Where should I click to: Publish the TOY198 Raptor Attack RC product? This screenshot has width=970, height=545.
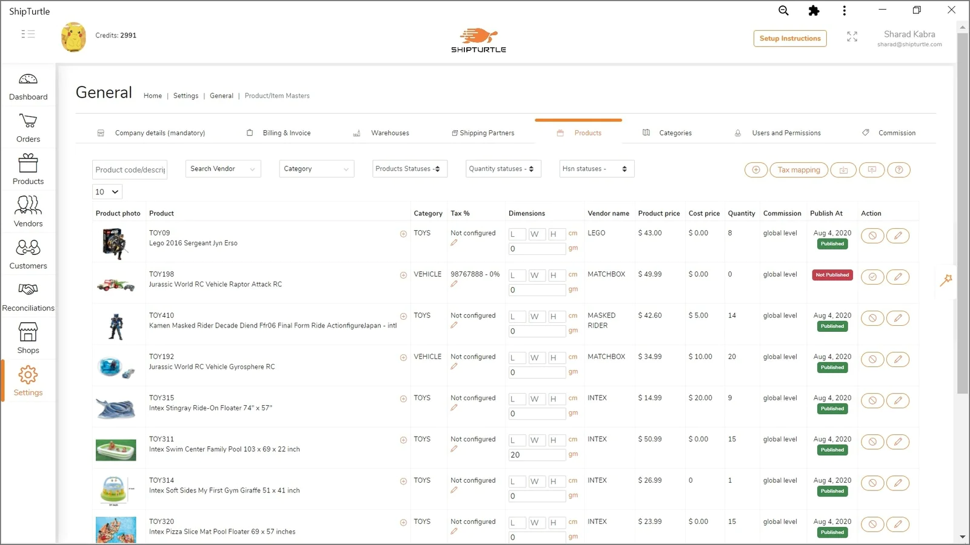872,277
